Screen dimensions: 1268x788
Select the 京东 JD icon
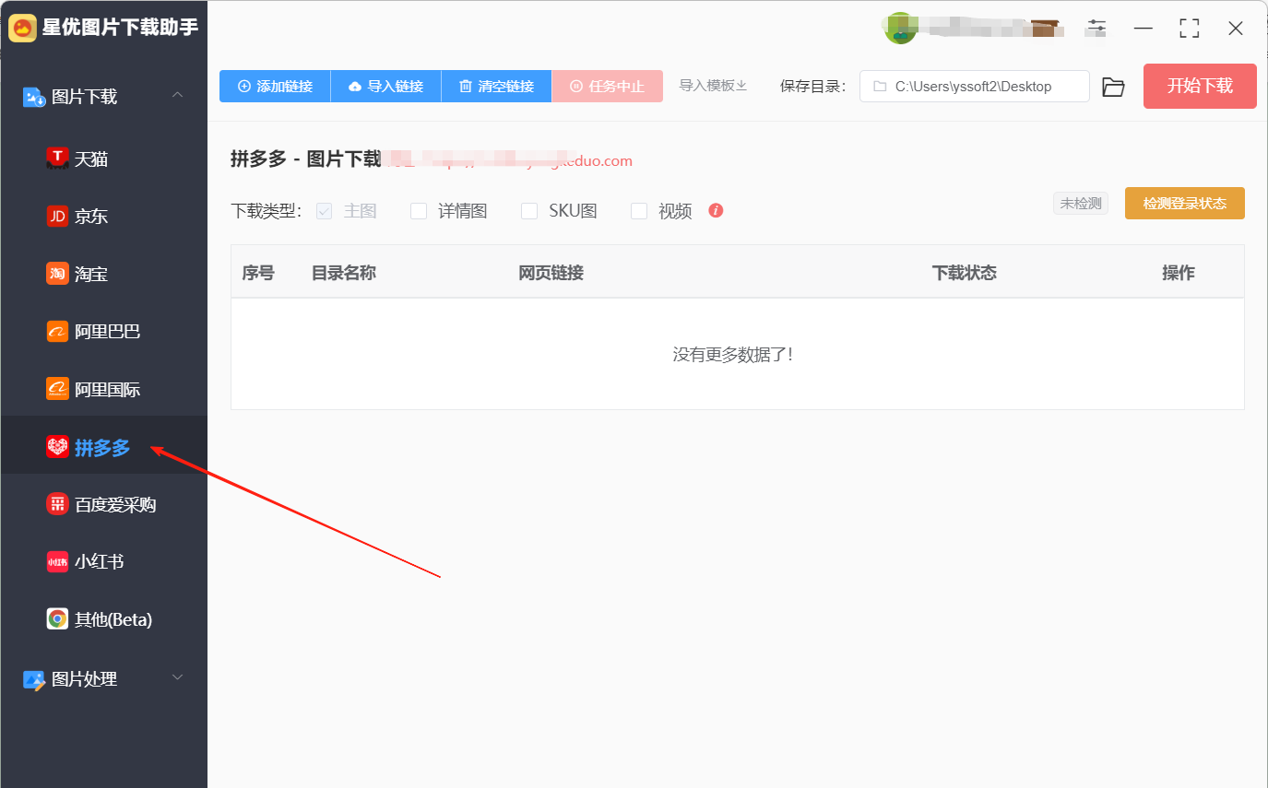coord(57,217)
